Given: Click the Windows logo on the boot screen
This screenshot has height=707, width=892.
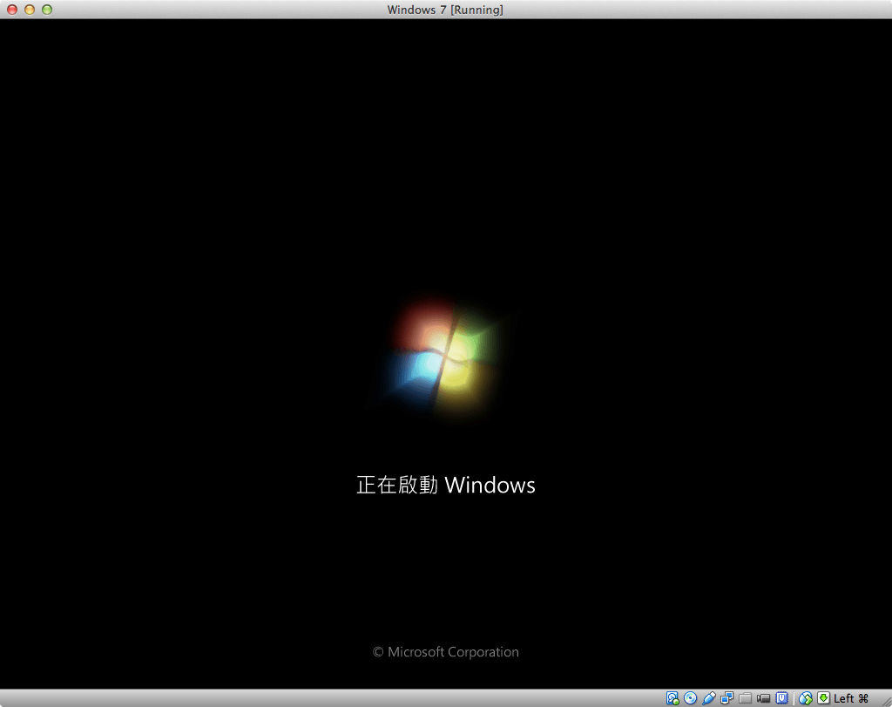Looking at the screenshot, I should (446, 356).
